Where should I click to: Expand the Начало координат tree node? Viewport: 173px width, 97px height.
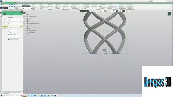coord(27,16)
